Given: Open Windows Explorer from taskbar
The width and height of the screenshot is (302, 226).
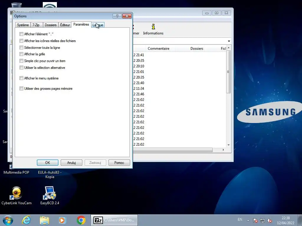Looking at the screenshot, I should (45, 220).
